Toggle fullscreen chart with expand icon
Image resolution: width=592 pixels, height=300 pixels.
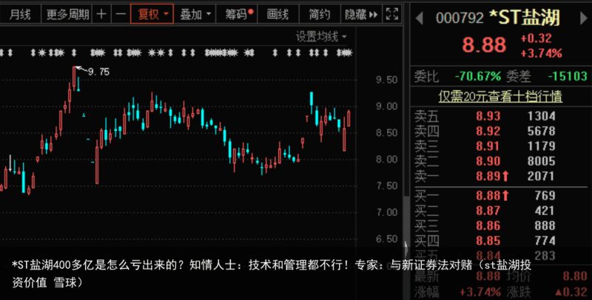tap(392, 14)
